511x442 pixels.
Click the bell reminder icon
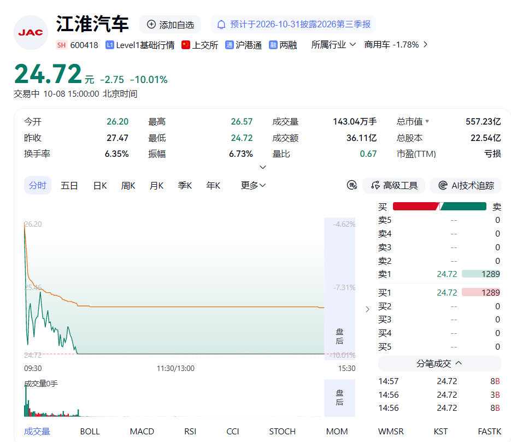221,25
